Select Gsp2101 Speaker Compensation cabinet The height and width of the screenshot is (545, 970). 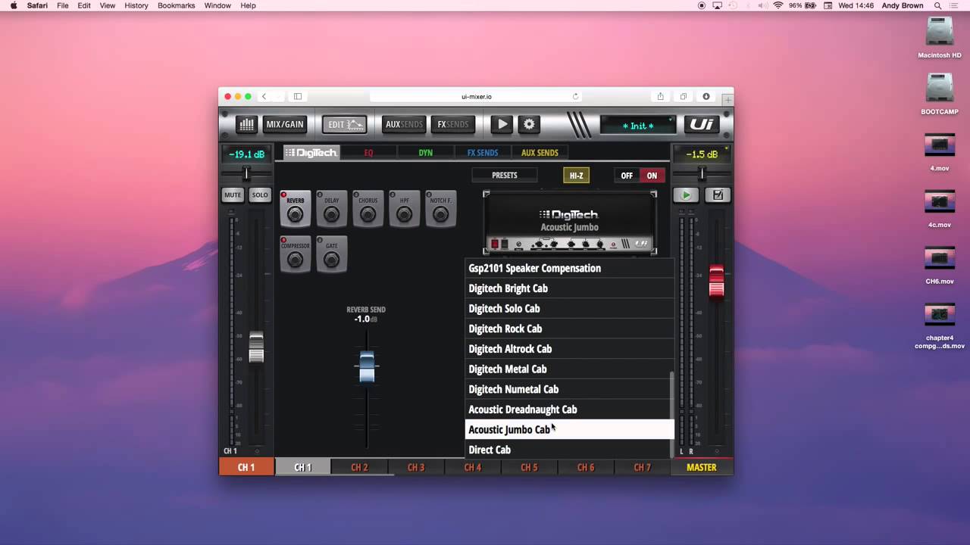tap(569, 268)
